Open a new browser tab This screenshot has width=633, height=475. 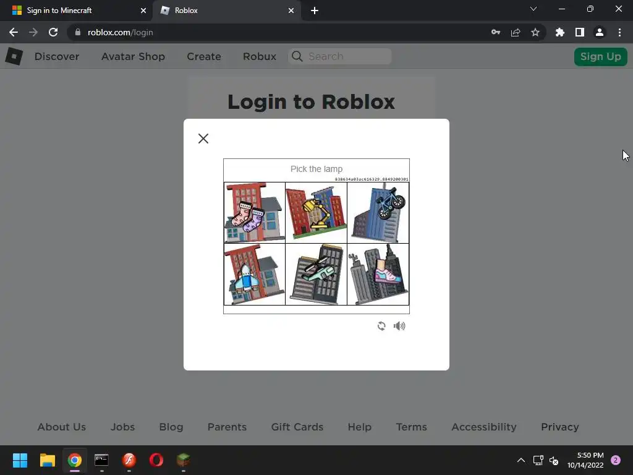pos(315,11)
